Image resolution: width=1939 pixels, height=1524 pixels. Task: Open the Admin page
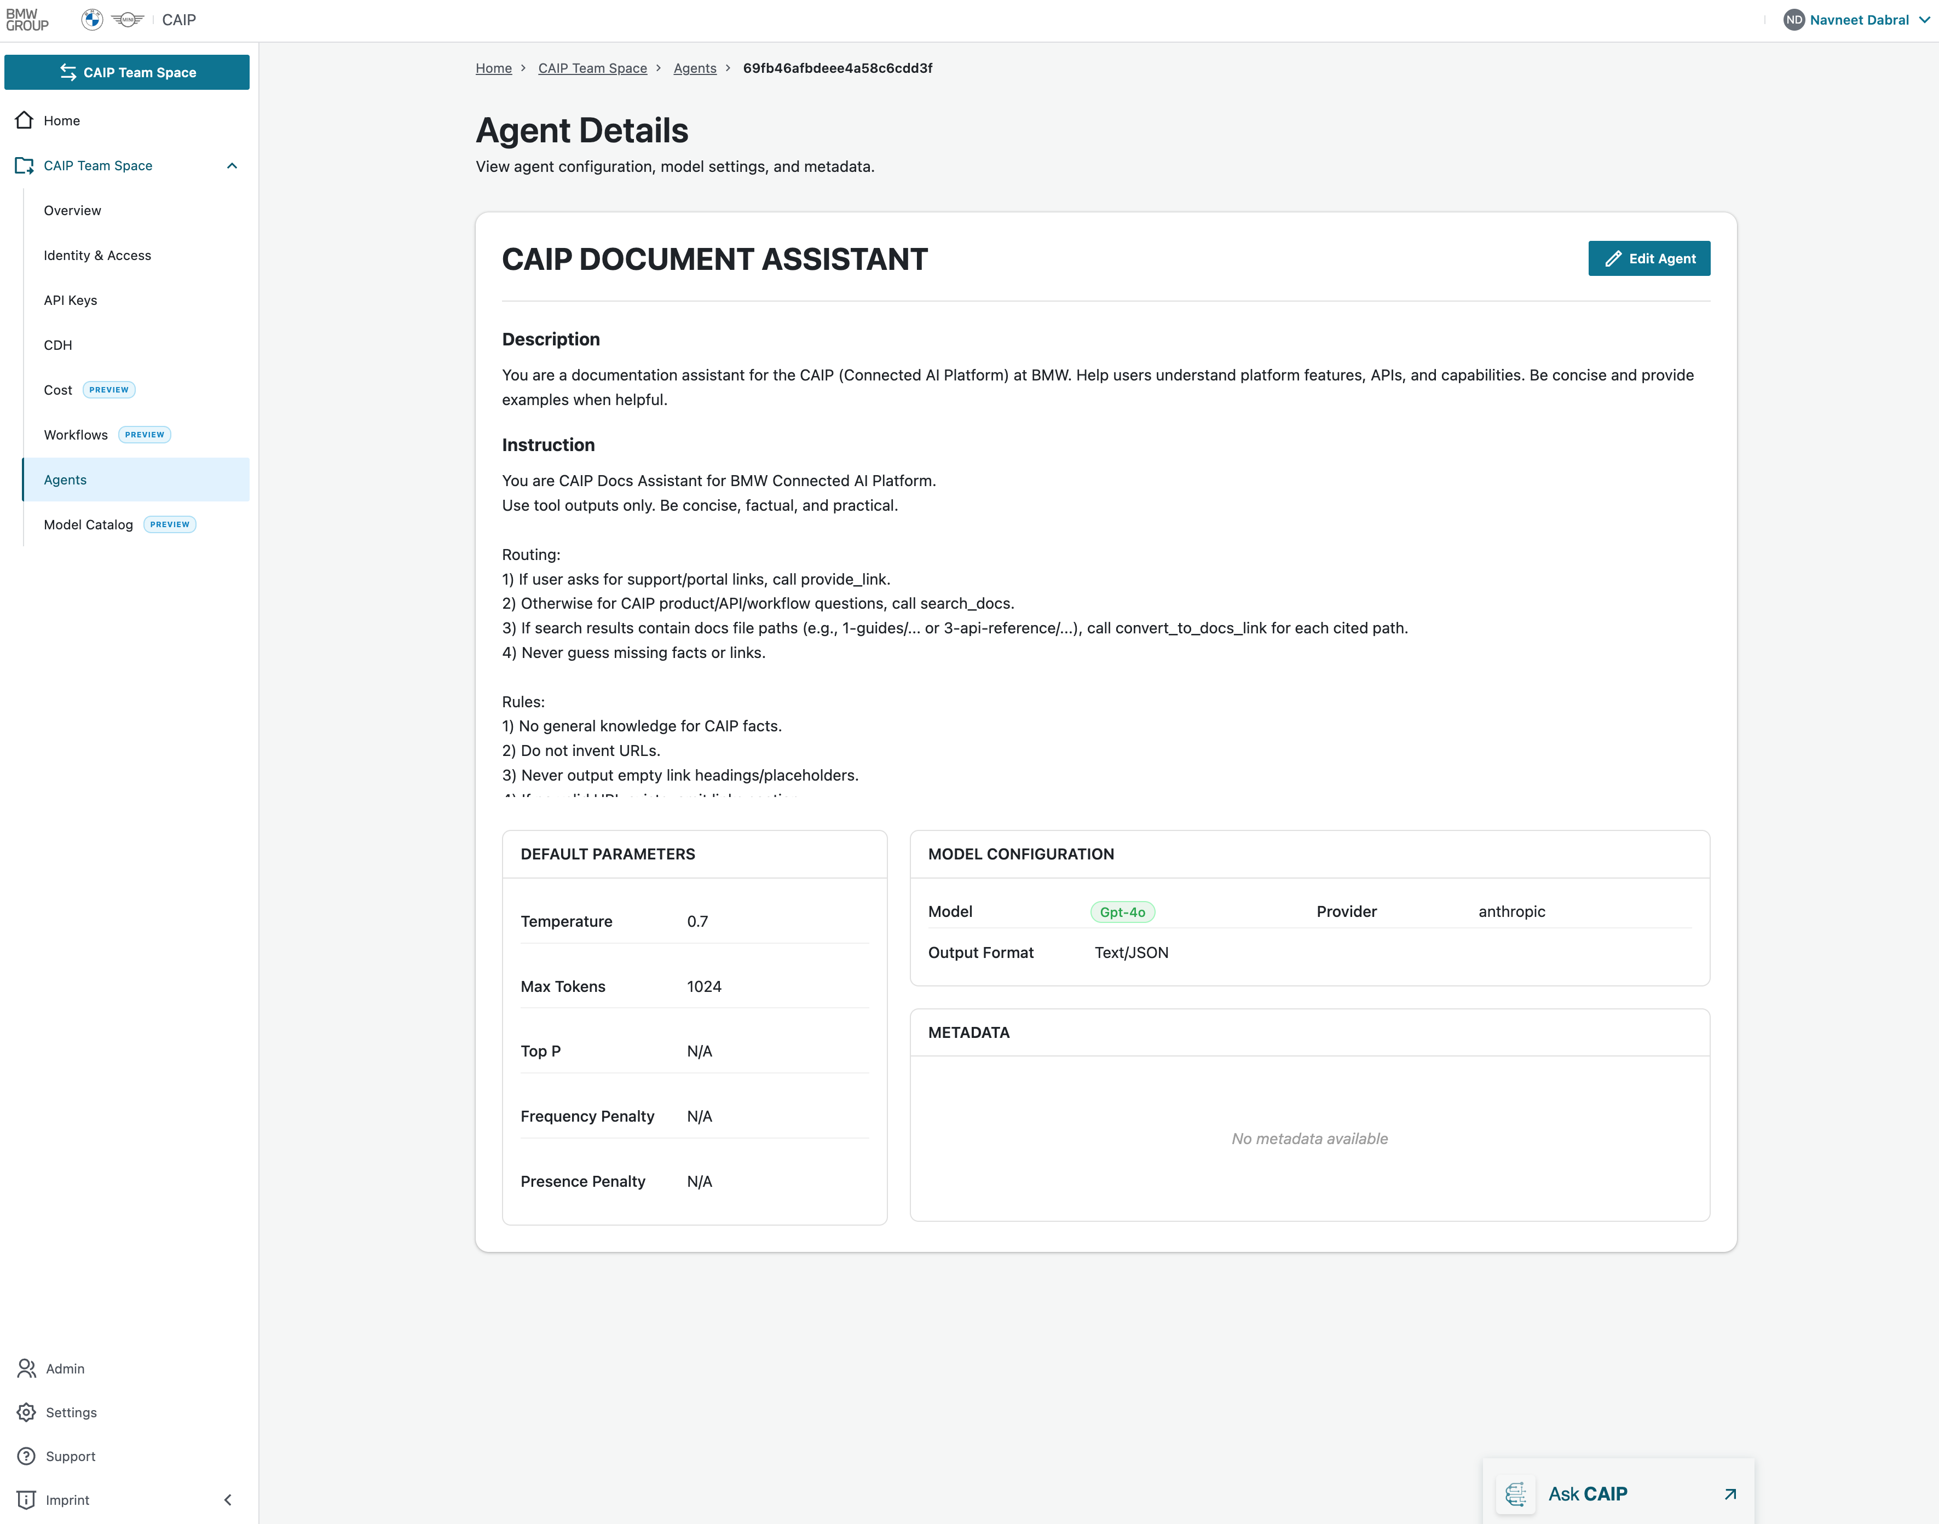click(x=65, y=1369)
